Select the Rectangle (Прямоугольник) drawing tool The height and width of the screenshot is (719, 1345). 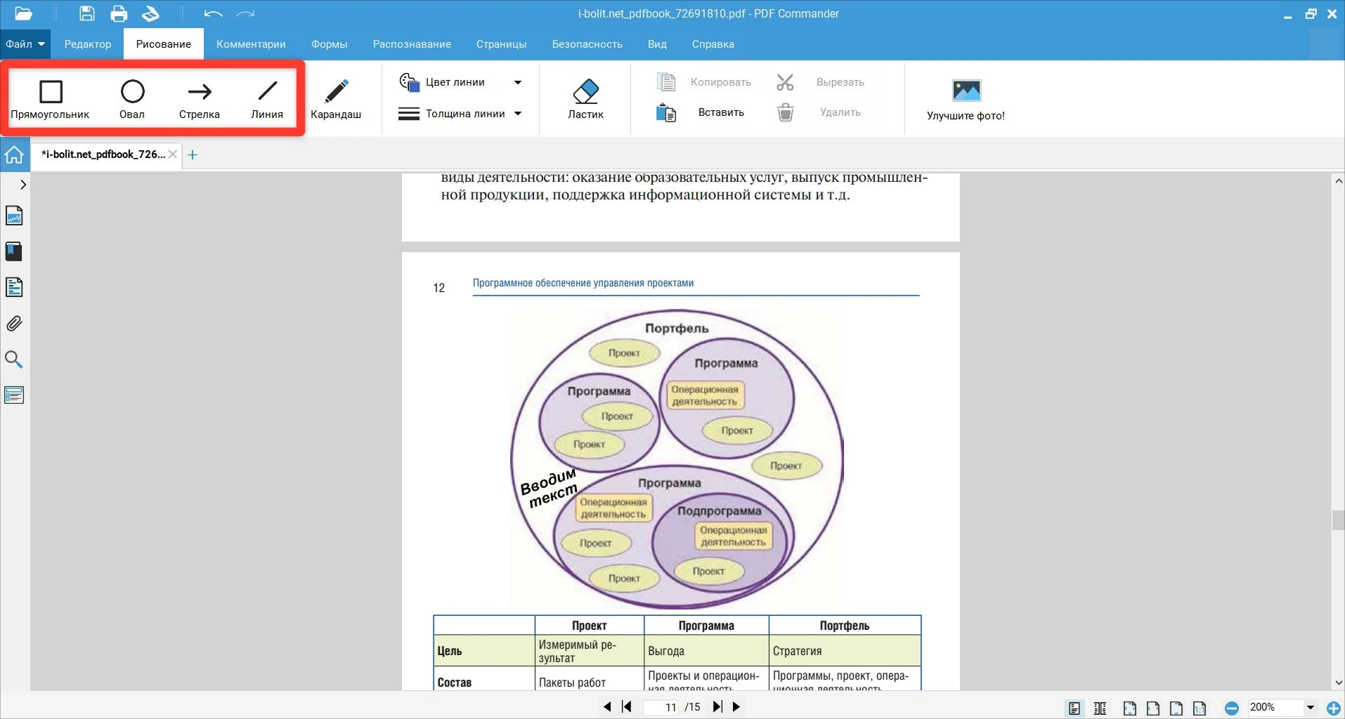(x=50, y=99)
